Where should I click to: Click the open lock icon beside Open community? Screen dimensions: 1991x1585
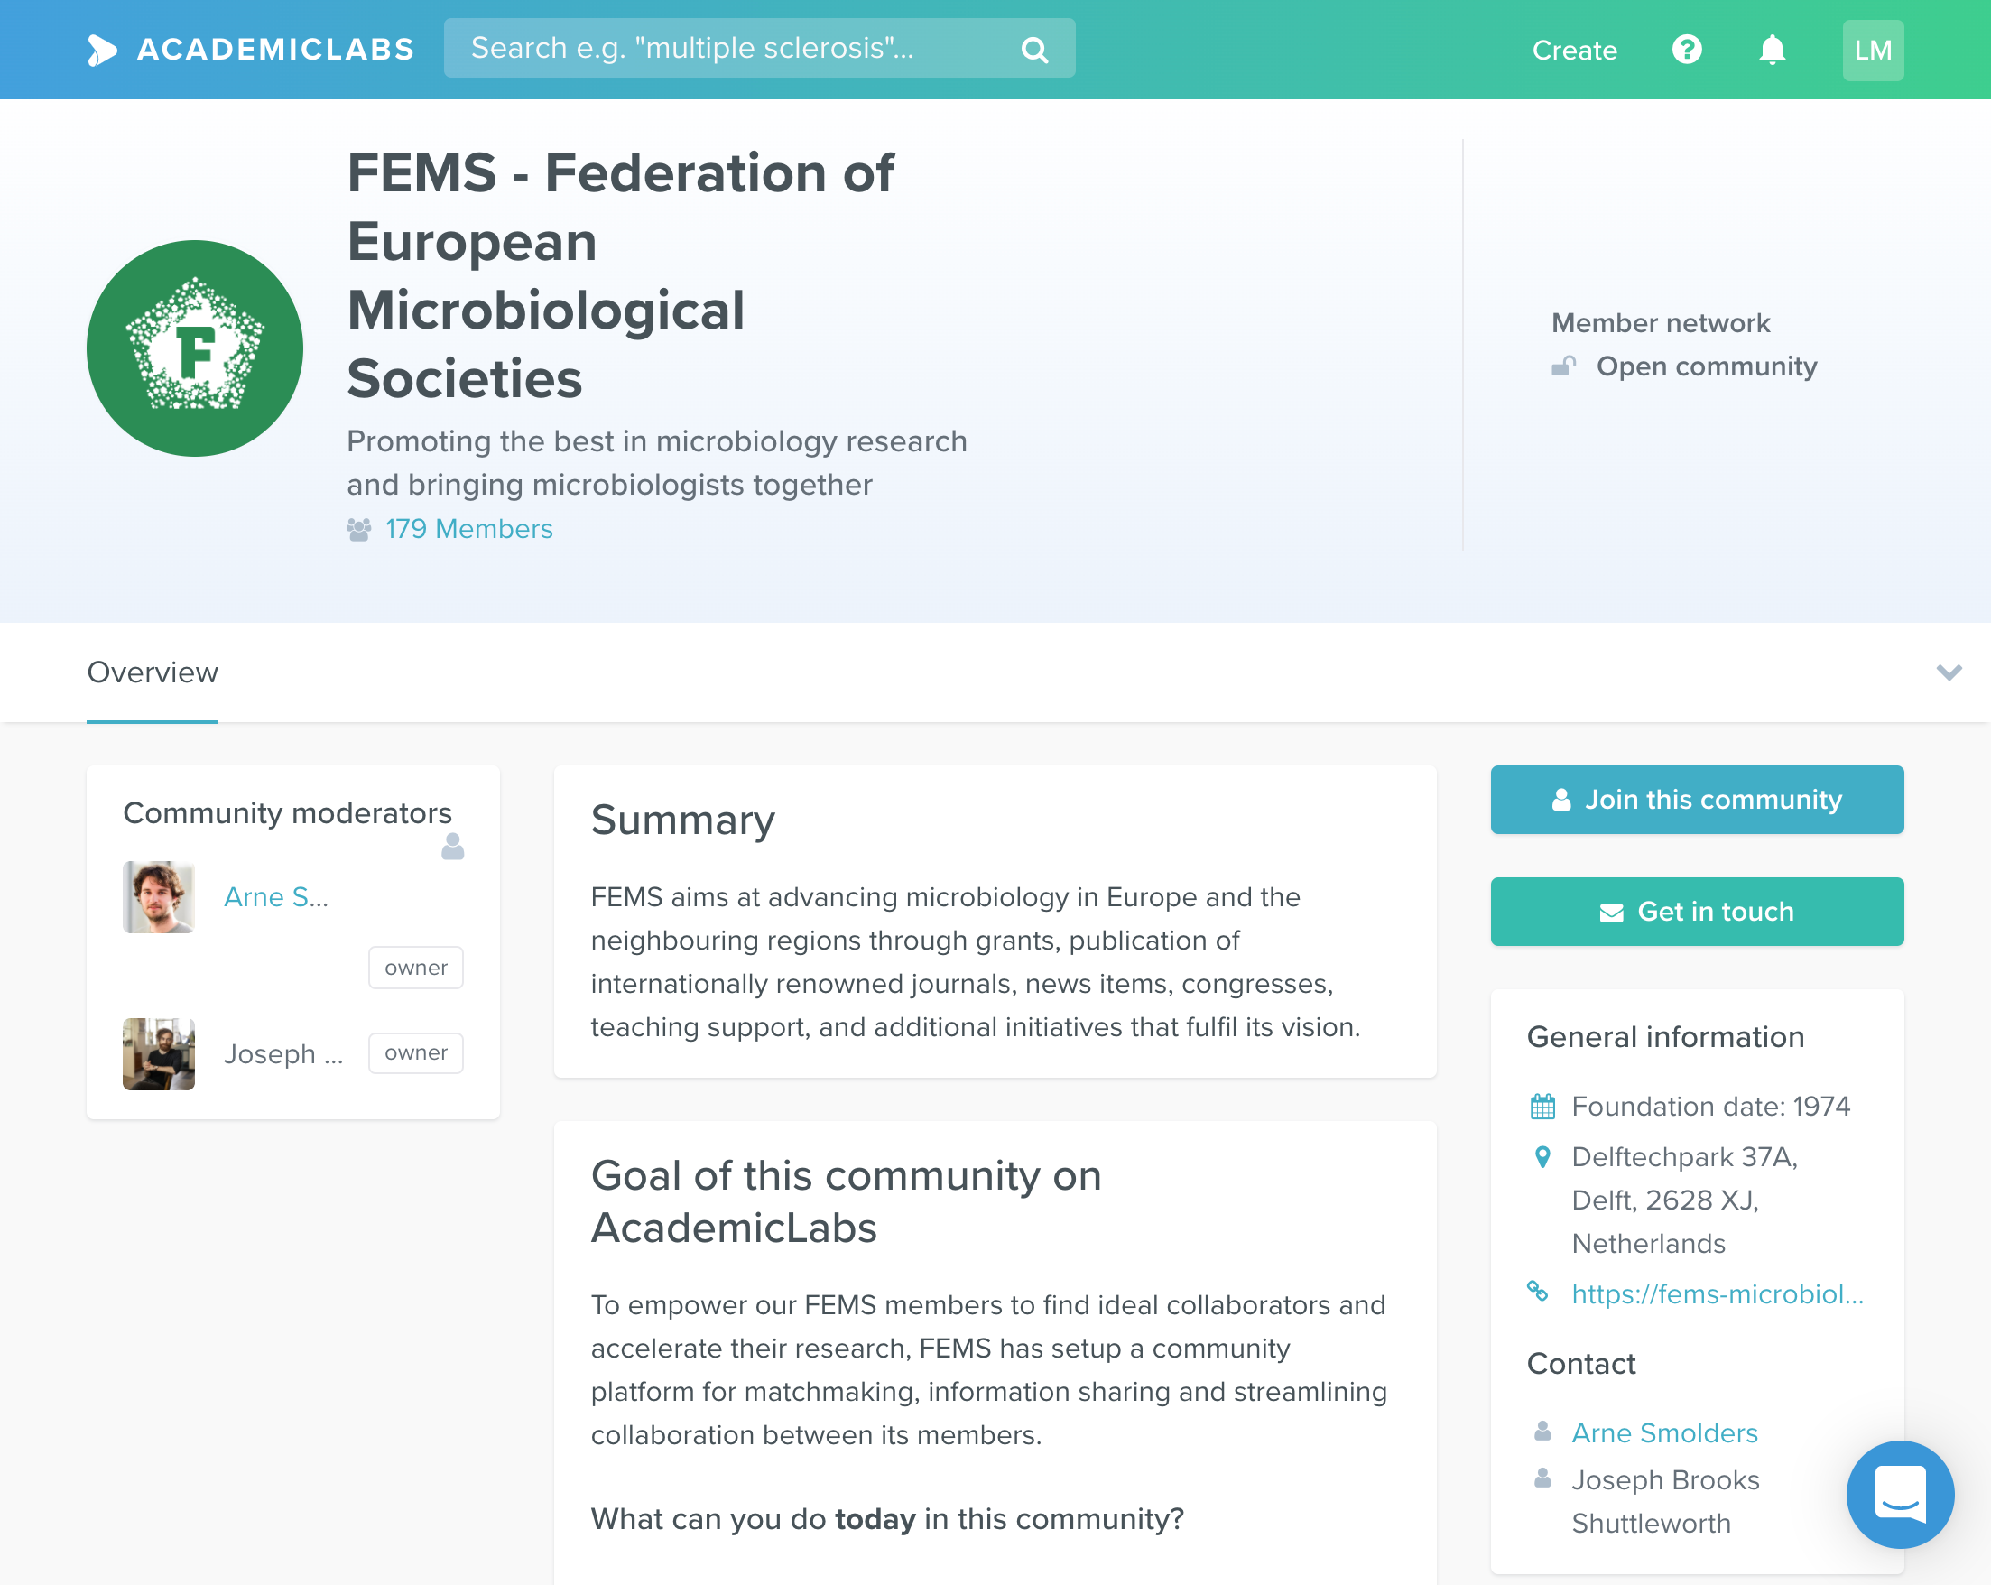click(x=1564, y=366)
